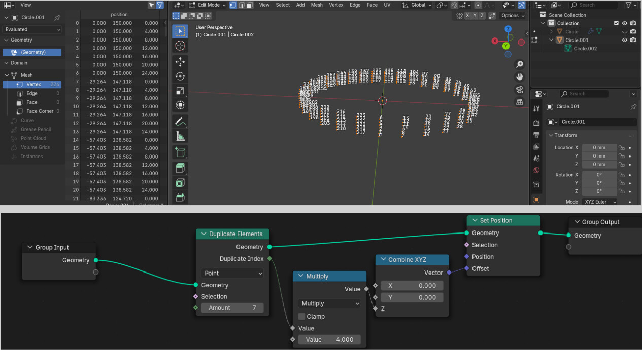Open the World properties tab

tap(536, 170)
